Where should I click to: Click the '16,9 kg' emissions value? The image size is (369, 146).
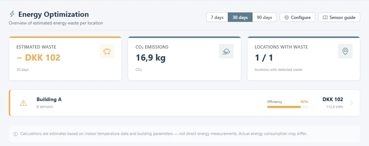coord(151,57)
